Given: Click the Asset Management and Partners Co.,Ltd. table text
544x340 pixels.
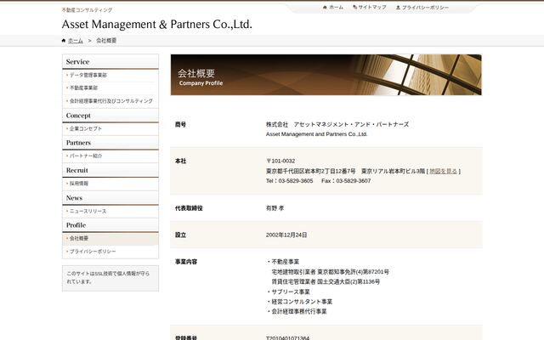Looking at the screenshot, I should click(x=316, y=134).
